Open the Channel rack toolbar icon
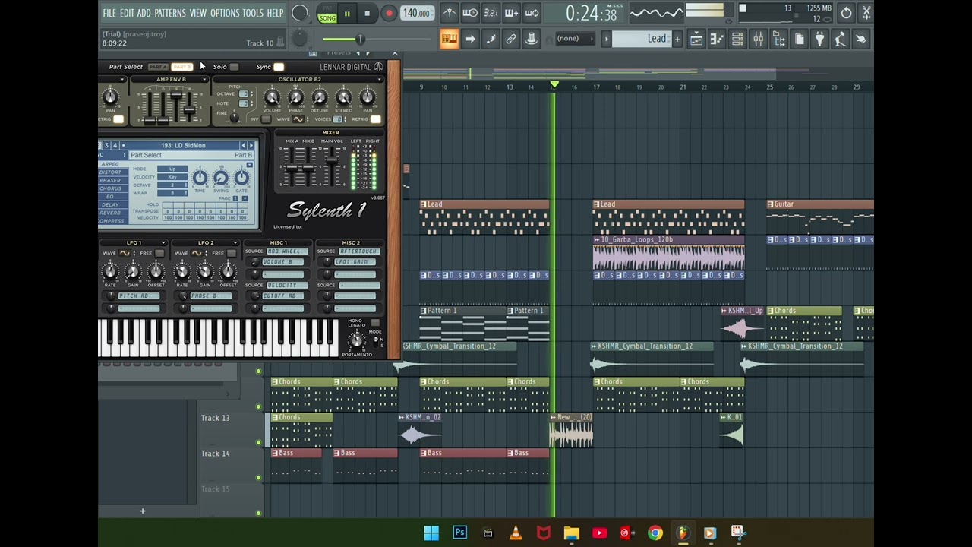This screenshot has height=547, width=972. click(737, 39)
